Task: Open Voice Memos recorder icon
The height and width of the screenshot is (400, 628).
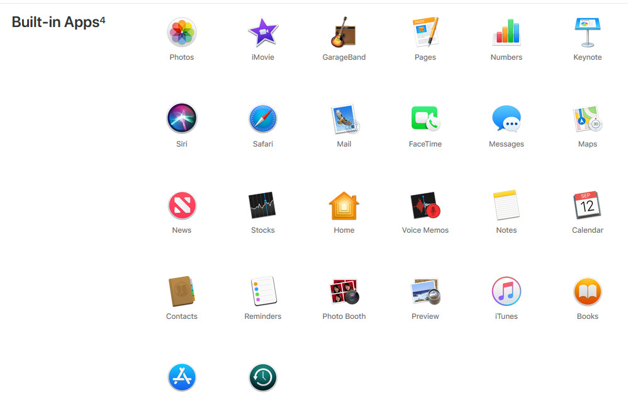Action: pos(425,205)
